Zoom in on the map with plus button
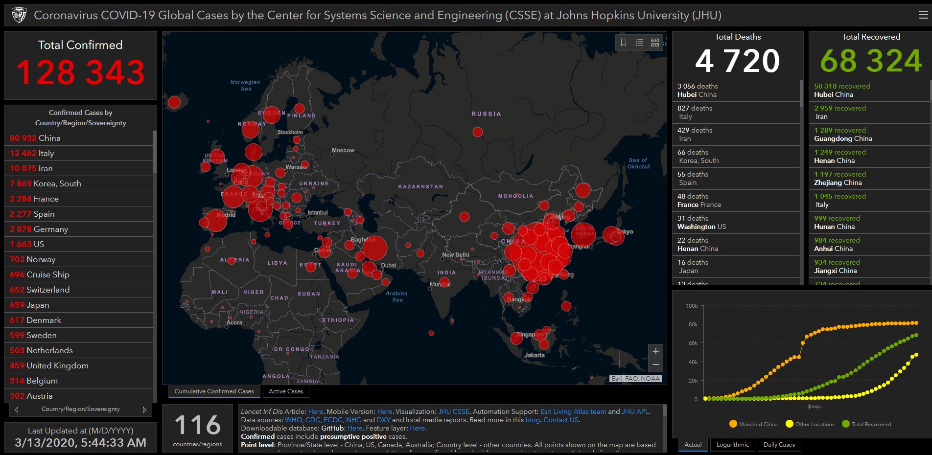Viewport: 932px width, 455px height. click(655, 351)
